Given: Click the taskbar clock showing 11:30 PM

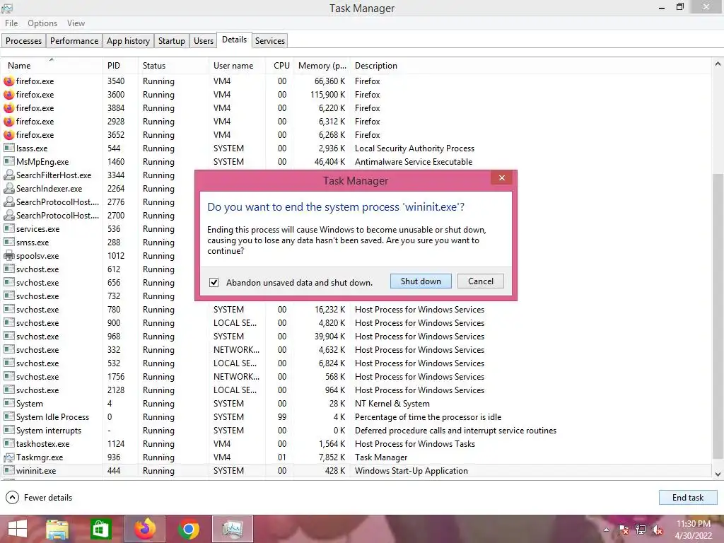Looking at the screenshot, I should point(693,529).
